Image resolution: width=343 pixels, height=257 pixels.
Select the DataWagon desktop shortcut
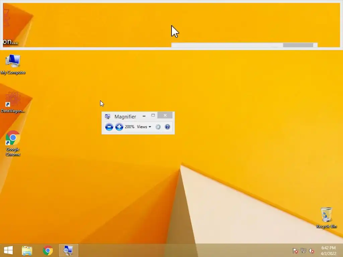[13, 102]
